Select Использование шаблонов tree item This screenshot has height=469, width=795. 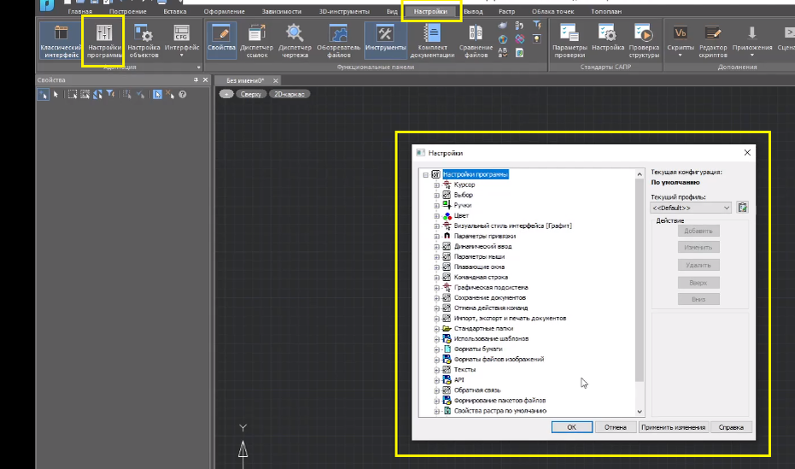point(491,338)
